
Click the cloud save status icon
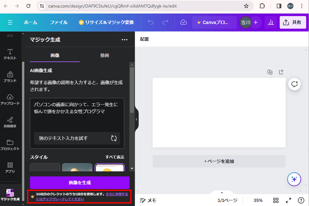[183, 22]
